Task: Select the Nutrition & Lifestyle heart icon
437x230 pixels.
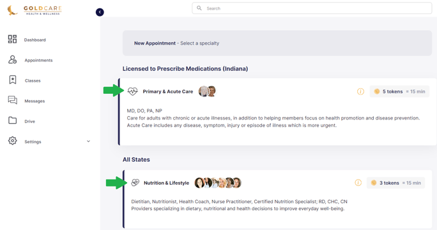Action: [135, 183]
